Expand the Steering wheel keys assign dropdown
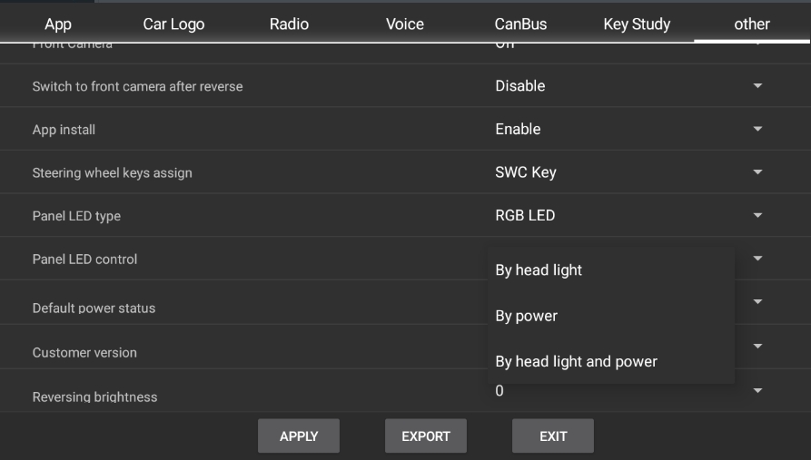Screen dimensions: 811x460 pyautogui.click(x=757, y=172)
